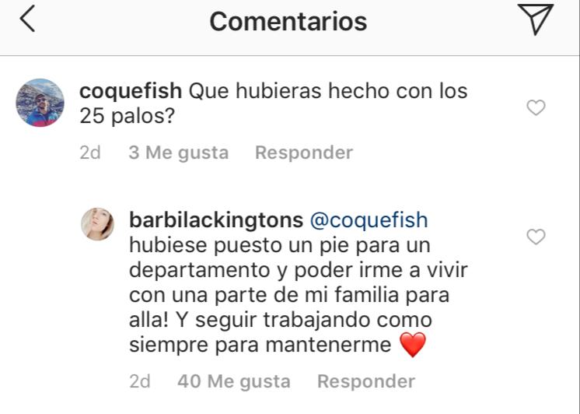Click the 2d timestamp under the barbilackingtons reply
The image size is (580, 414).
tap(140, 381)
